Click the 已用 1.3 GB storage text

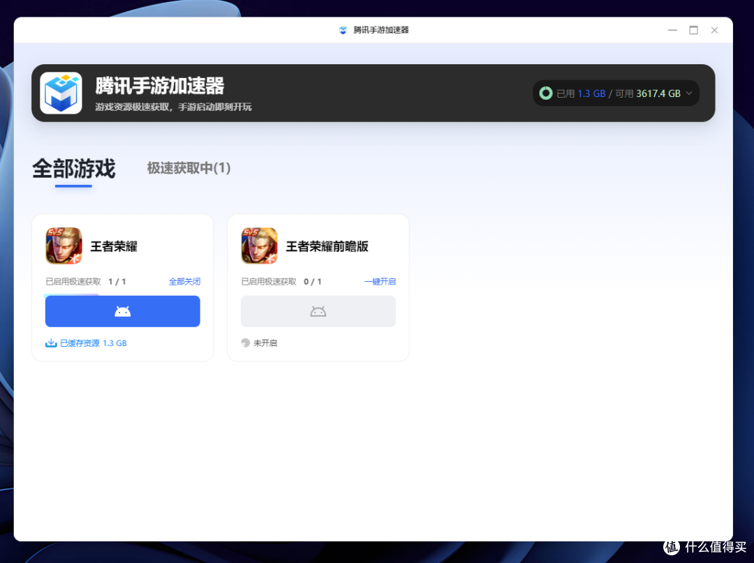point(581,93)
